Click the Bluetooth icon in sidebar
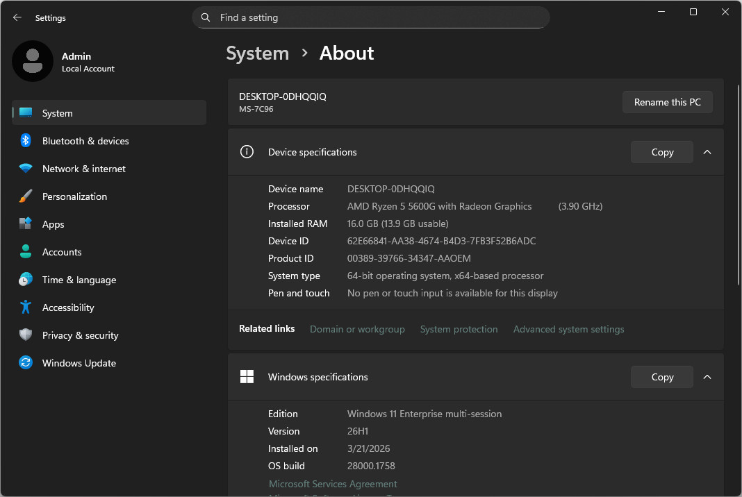Image resolution: width=742 pixels, height=497 pixels. coord(26,140)
